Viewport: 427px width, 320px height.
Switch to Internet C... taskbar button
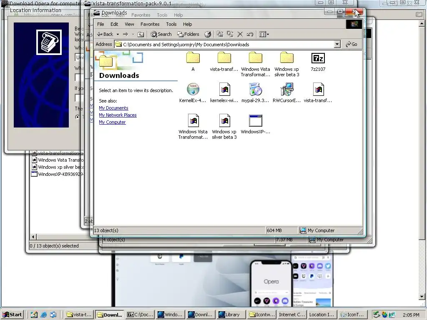tap(291, 315)
